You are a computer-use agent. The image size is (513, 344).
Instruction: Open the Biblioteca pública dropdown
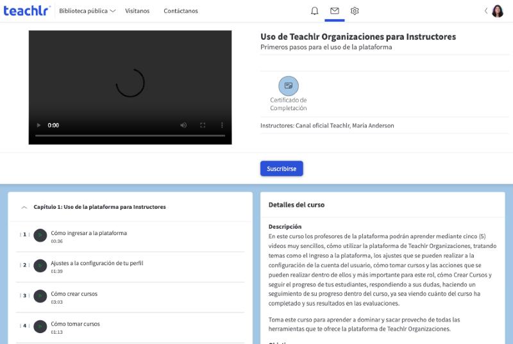(87, 11)
